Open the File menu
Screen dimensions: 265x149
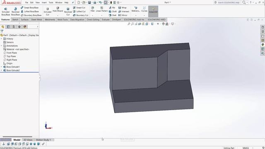pos(26,2)
